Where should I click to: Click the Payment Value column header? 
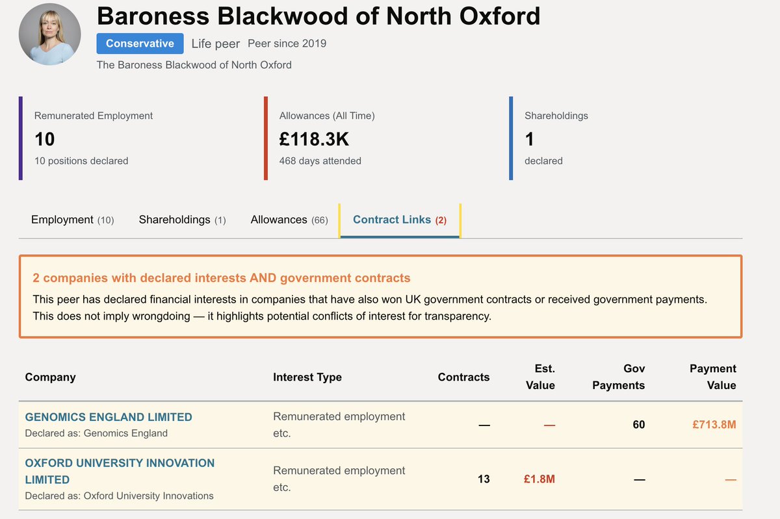coord(712,377)
